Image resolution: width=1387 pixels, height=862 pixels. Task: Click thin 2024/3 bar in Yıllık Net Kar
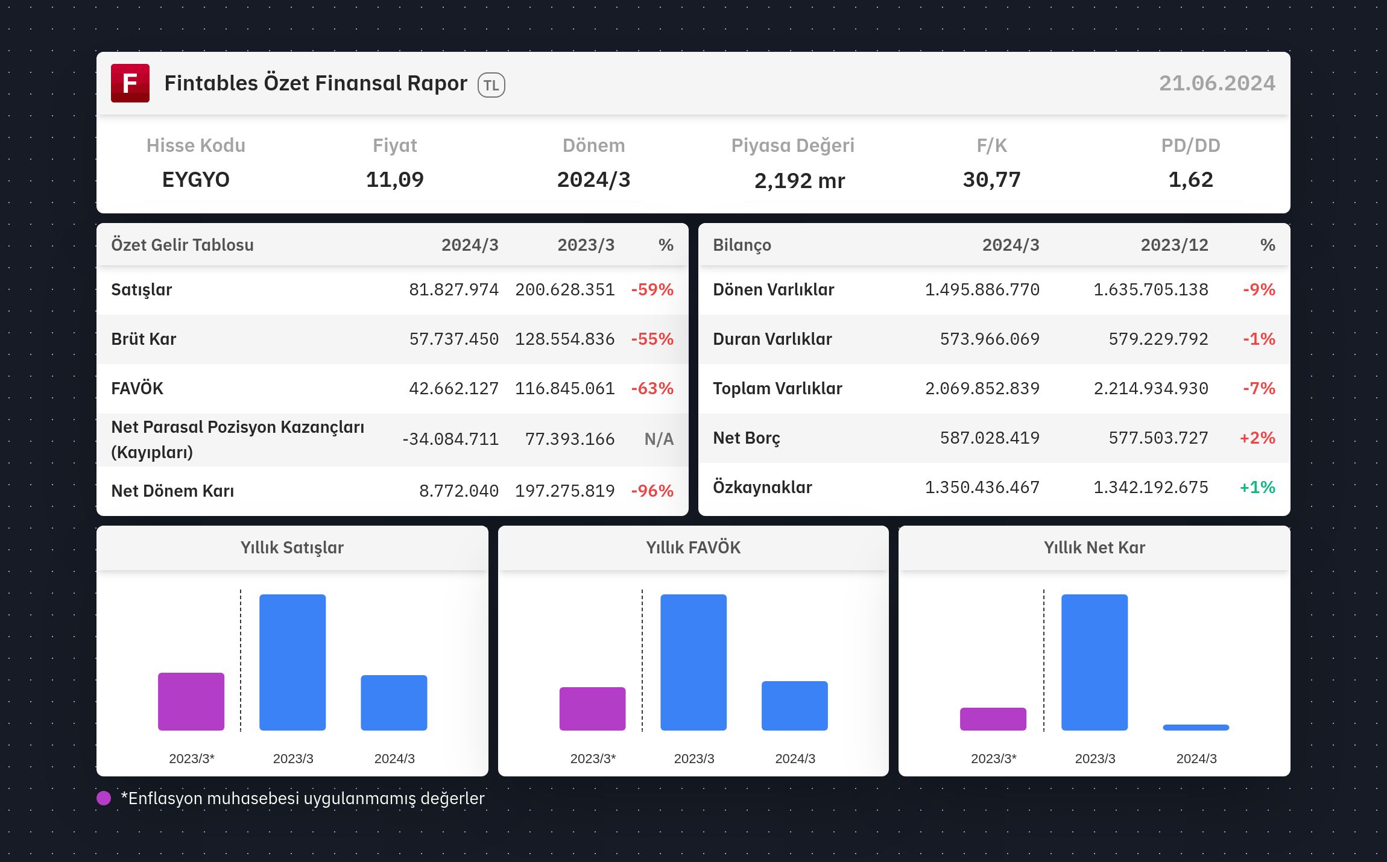coord(1196,728)
